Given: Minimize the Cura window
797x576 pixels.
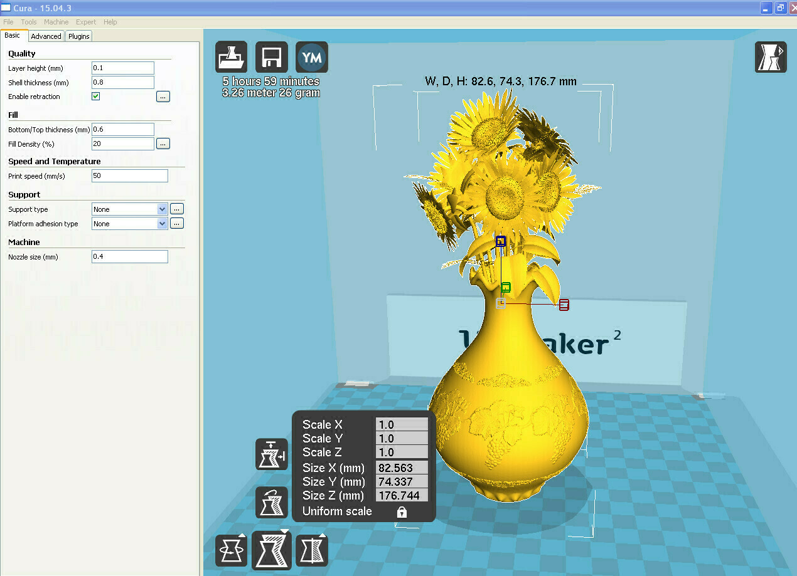Looking at the screenshot, I should click(x=767, y=8).
